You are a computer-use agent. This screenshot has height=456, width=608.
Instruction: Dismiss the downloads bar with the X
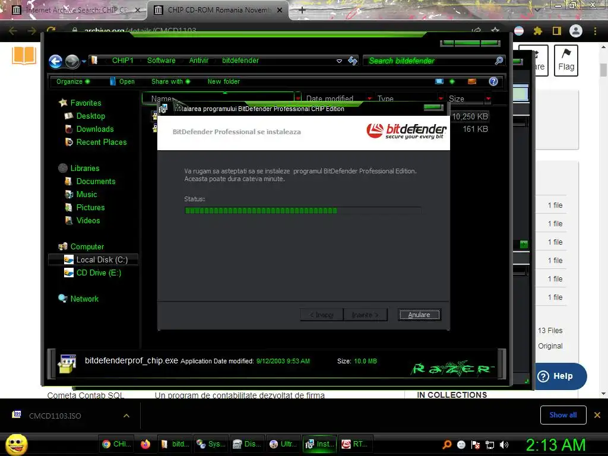[597, 415]
